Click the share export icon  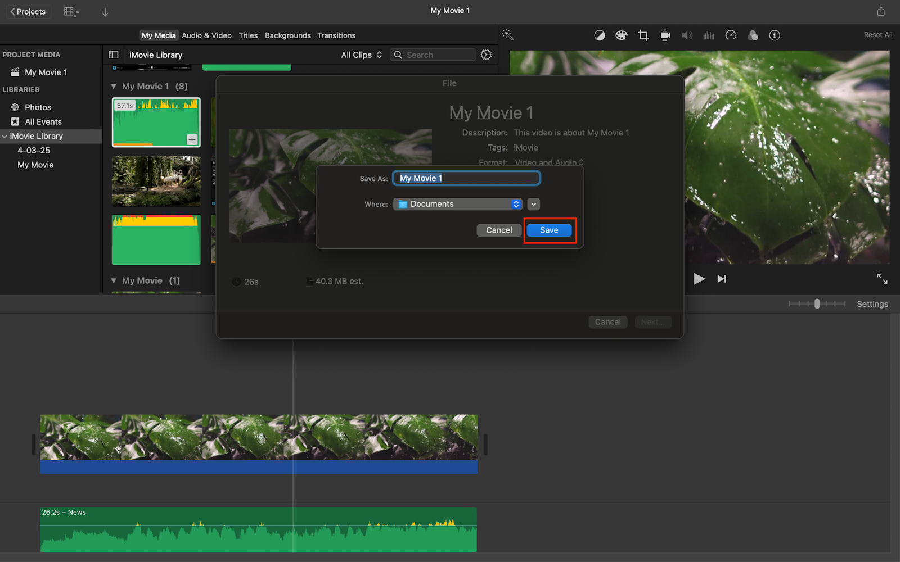click(881, 11)
